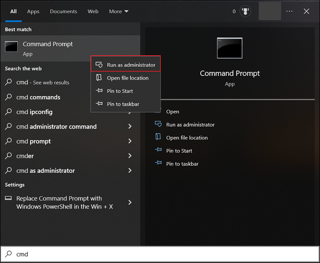Viewport: 320px width, 263px height.
Task: Click the large Command Prompt preview icon
Action: [x=229, y=48]
